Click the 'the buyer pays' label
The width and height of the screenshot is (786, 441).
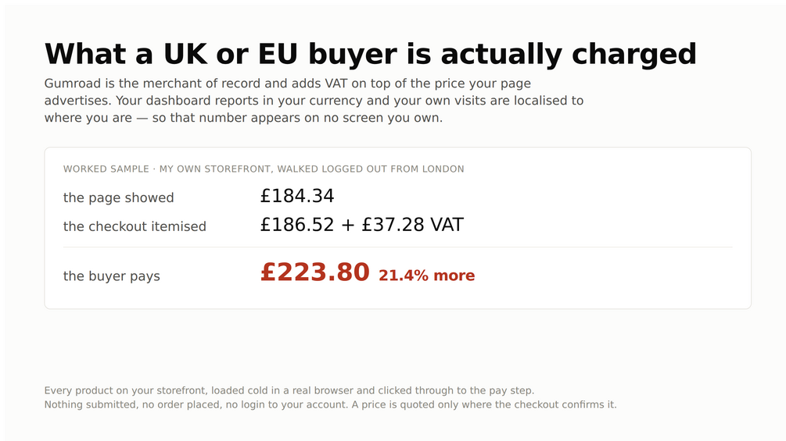pyautogui.click(x=111, y=276)
